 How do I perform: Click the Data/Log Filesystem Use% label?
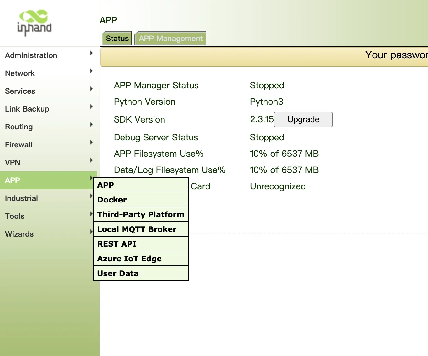coord(170,170)
